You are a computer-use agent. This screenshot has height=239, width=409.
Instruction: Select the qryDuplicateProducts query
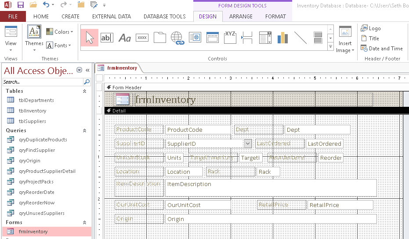click(x=43, y=140)
